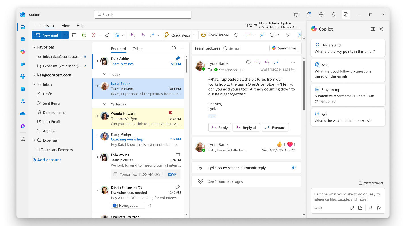406x226 pixels.
Task: Open the Home ribbon tab
Action: [49, 25]
